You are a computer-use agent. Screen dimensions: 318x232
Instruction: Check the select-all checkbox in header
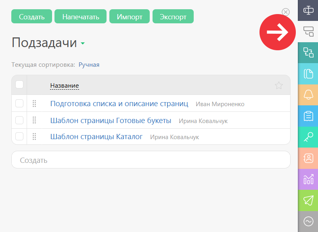(x=19, y=84)
